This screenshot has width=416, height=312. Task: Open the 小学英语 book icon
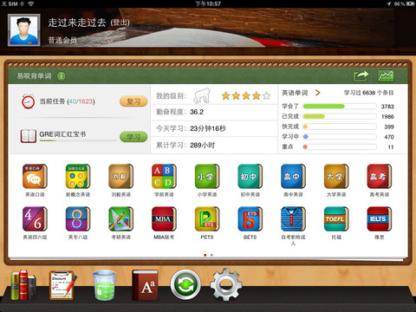(x=207, y=176)
